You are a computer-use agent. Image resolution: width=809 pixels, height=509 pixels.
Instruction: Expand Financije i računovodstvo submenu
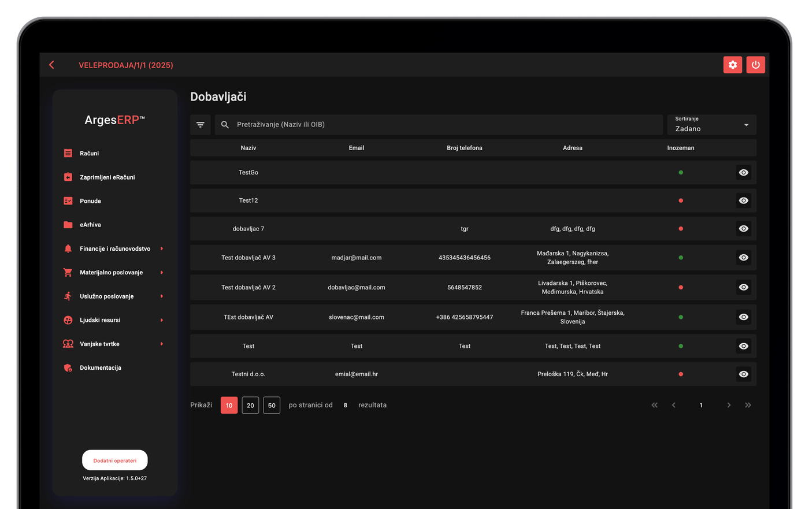[162, 248]
